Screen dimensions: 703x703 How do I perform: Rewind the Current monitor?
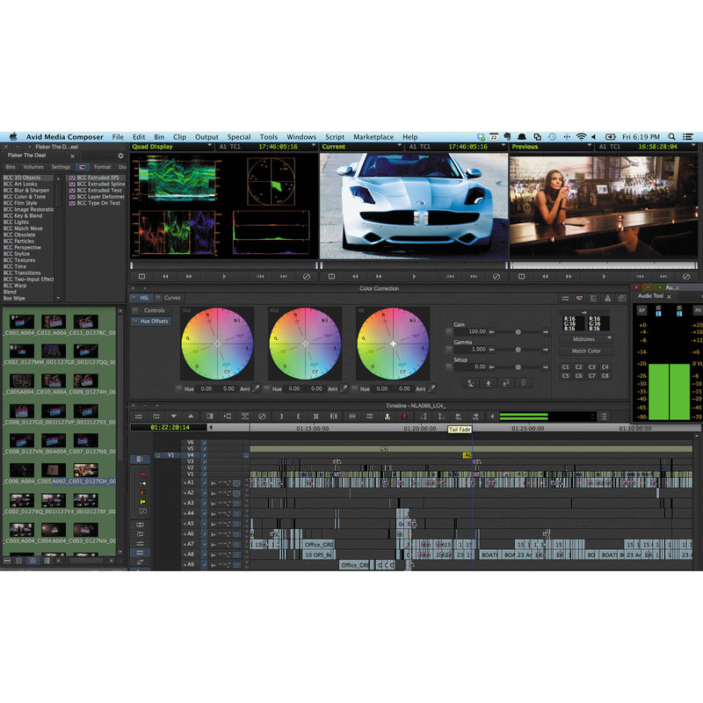tap(355, 277)
